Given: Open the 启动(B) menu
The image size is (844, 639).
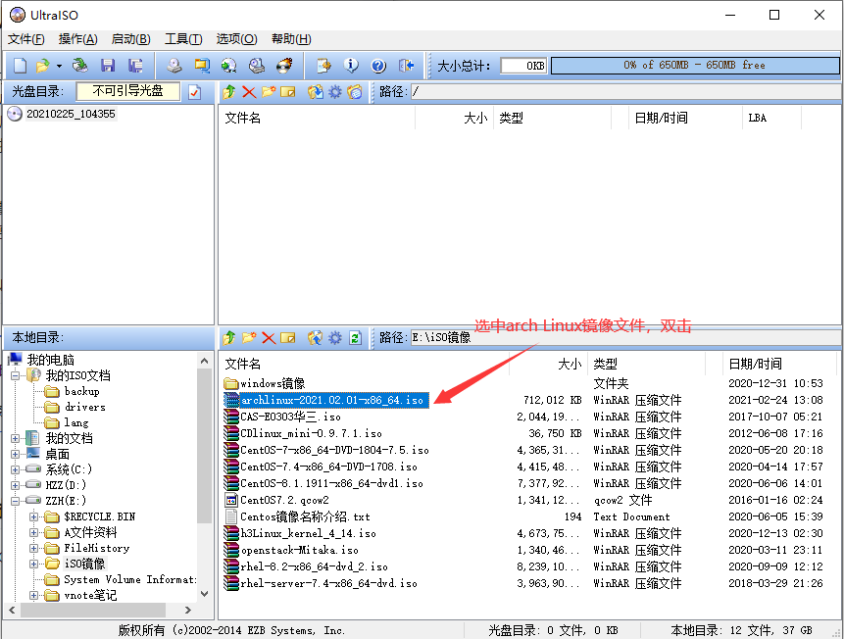Looking at the screenshot, I should pos(130,39).
